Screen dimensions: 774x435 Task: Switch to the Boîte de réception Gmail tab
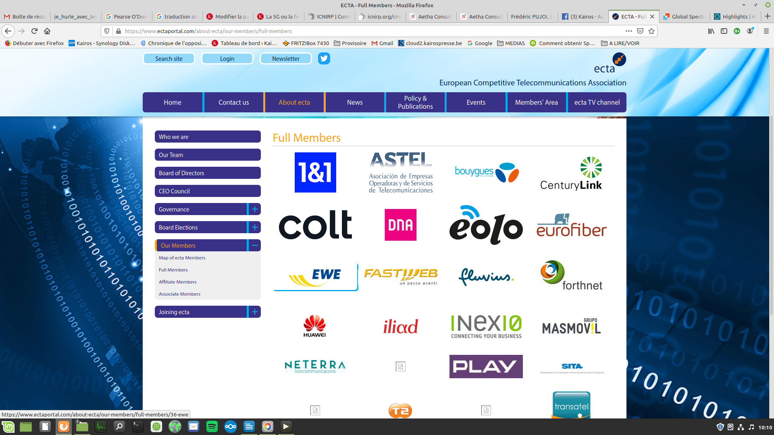[25, 17]
